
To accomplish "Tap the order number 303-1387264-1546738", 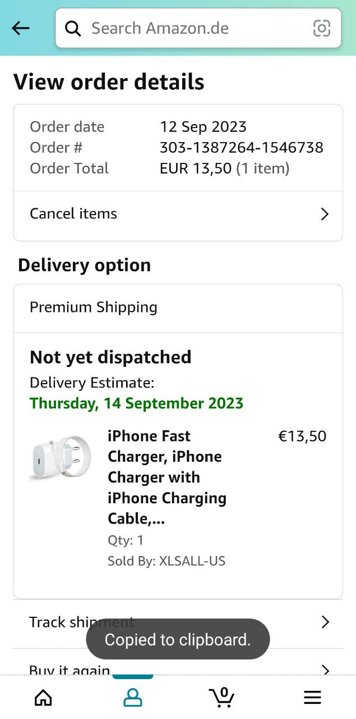I will [x=241, y=148].
